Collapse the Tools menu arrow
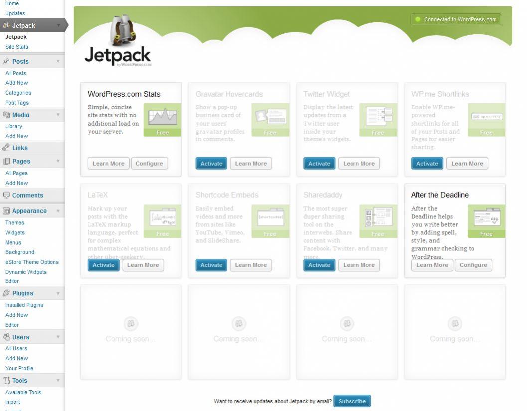This screenshot has width=527, height=411. (58, 380)
